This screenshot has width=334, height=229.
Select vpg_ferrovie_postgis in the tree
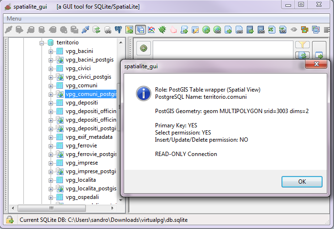click(x=91, y=154)
